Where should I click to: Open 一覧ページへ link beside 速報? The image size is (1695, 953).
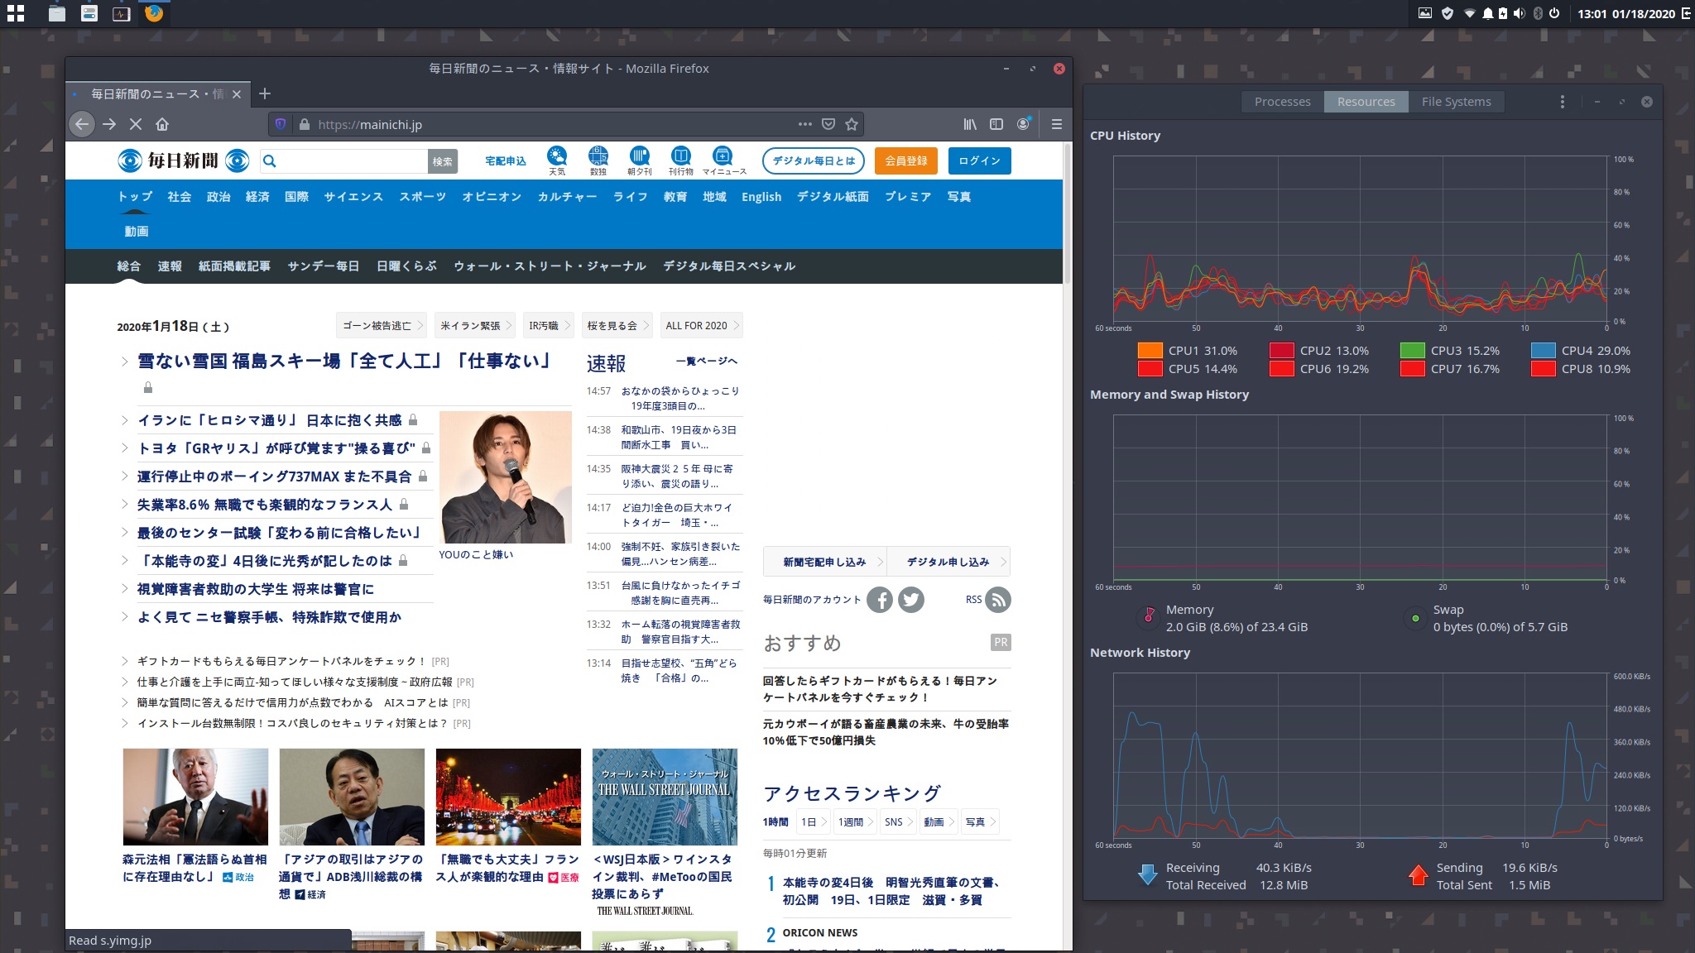pyautogui.click(x=707, y=361)
